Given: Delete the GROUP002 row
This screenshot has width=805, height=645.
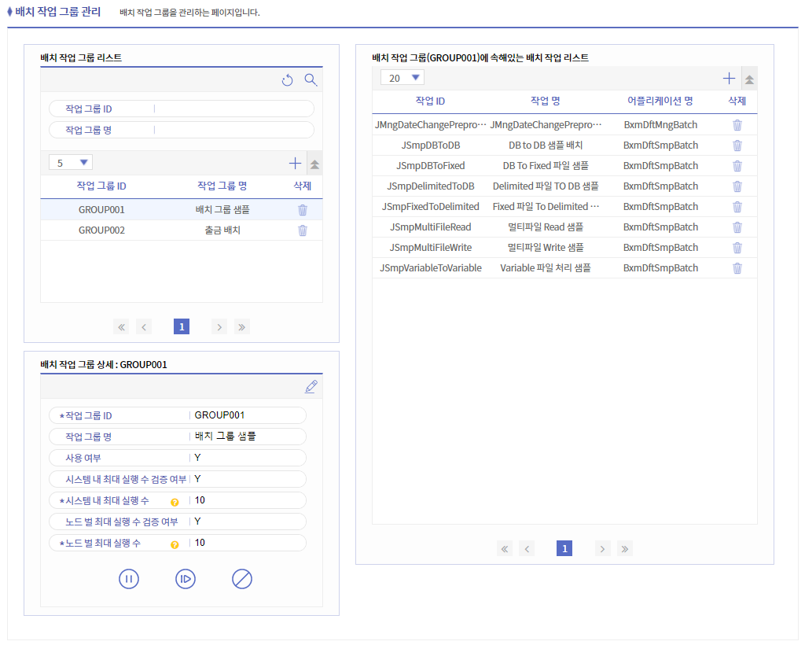Looking at the screenshot, I should pyautogui.click(x=303, y=230).
